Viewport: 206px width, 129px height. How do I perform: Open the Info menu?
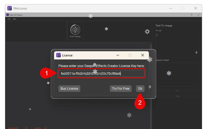[14, 19]
